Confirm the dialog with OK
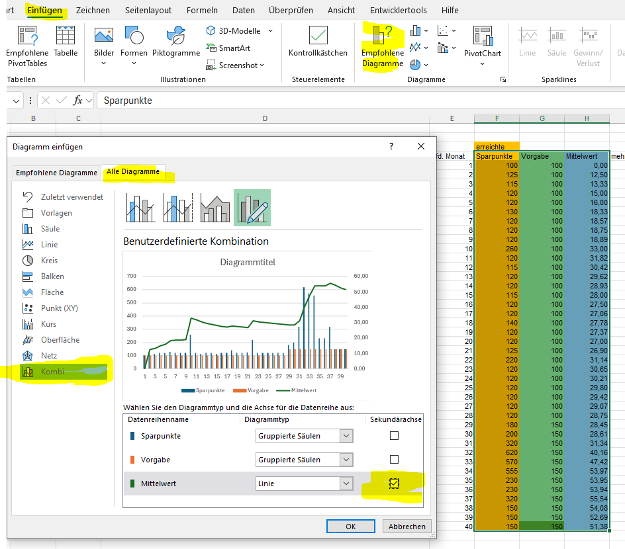This screenshot has height=549, width=625. 350,527
